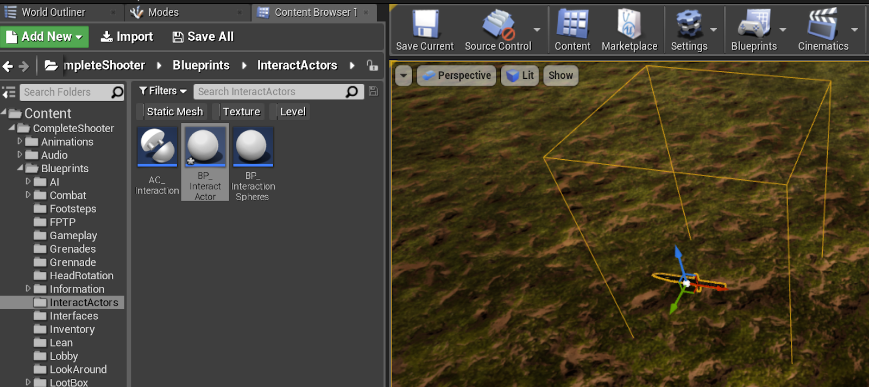The image size is (869, 387).
Task: Expand the Source Control dropdown arrow
Action: click(x=537, y=30)
